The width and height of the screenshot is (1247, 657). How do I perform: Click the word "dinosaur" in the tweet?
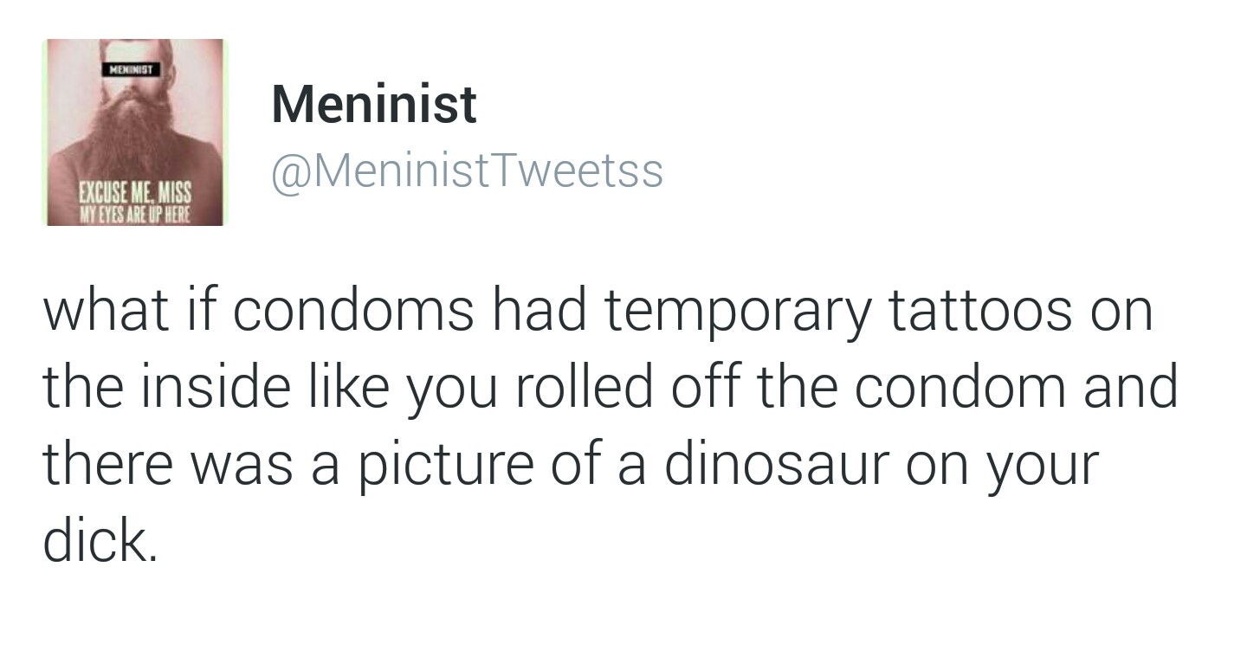(x=776, y=464)
